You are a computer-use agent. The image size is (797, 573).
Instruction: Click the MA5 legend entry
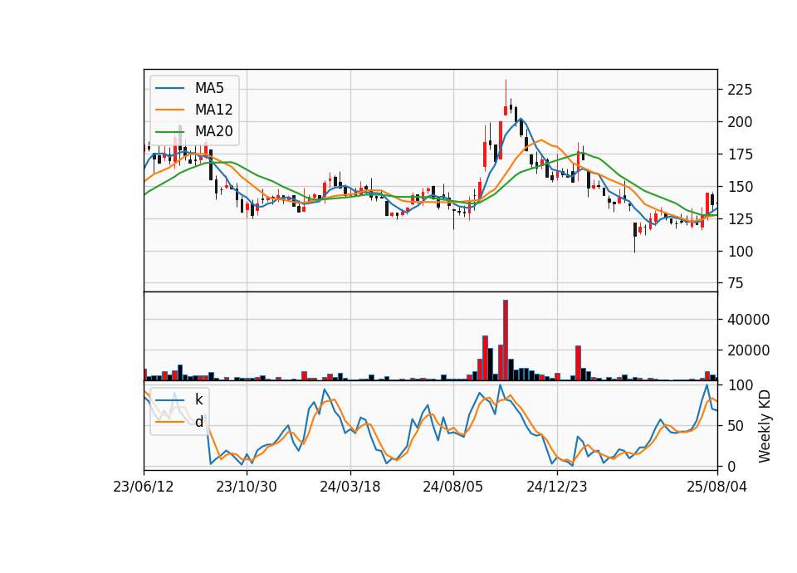[189, 88]
